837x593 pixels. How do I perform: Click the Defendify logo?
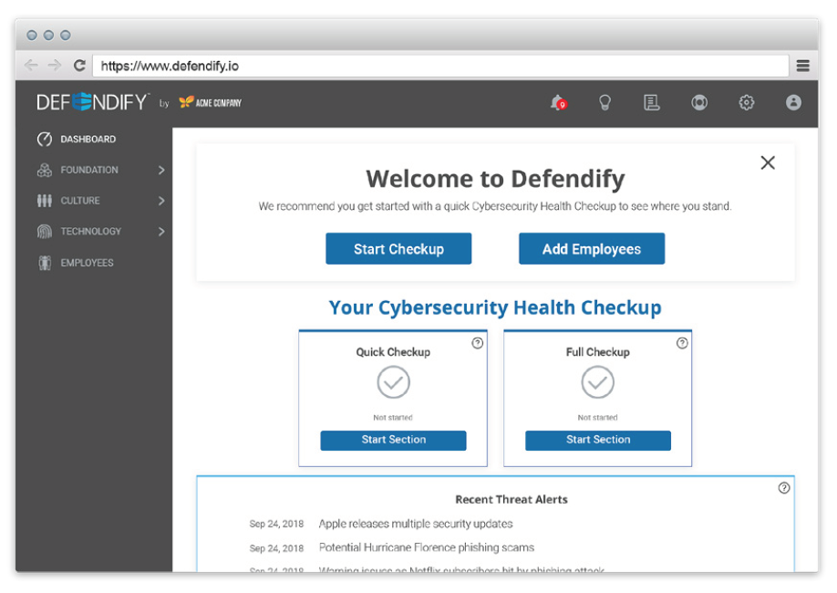coord(92,101)
